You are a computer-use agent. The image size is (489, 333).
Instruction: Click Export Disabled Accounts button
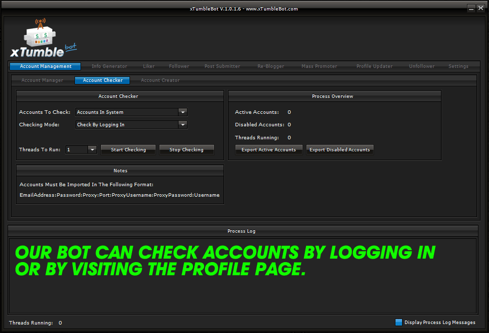click(339, 150)
